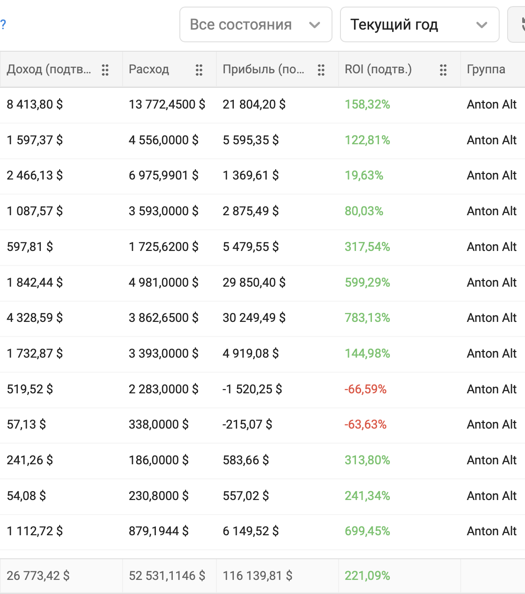Click the ROI value 19,63%
Viewport: 525px width, 594px height.
364,175
